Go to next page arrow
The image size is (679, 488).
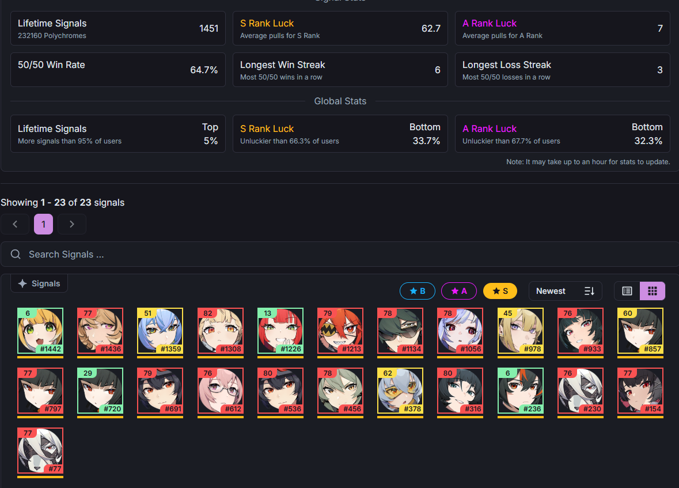pyautogui.click(x=72, y=224)
